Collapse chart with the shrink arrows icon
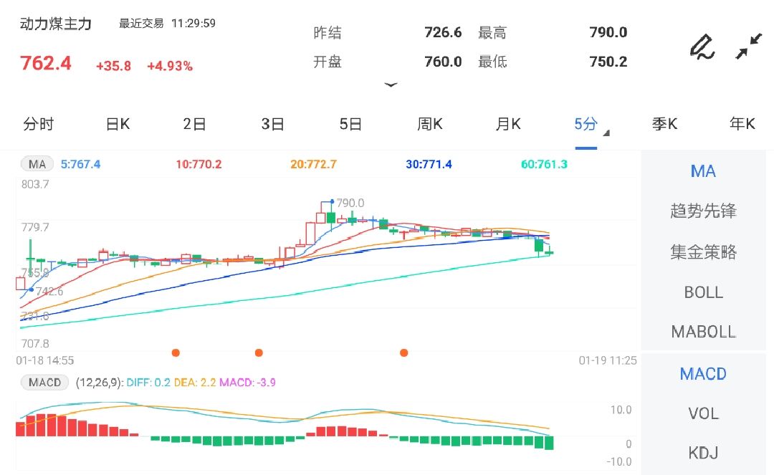 [749, 47]
